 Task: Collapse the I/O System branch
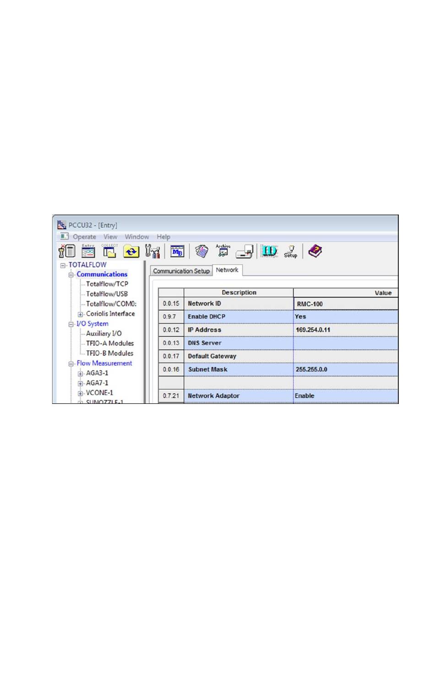[71, 324]
